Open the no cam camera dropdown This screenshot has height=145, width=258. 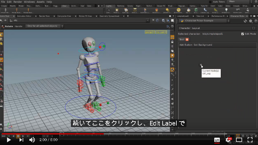click(161, 32)
